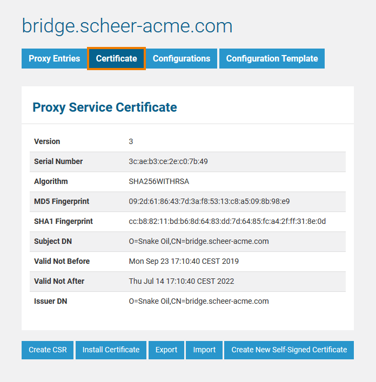This screenshot has width=376, height=382.
Task: Click the Proxy Service Certificate heading
Action: (x=105, y=107)
